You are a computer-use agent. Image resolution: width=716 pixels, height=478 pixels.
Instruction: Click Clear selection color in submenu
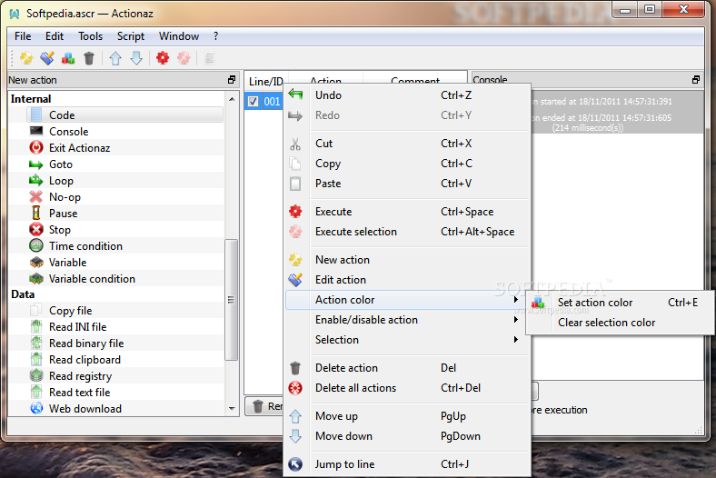click(x=619, y=323)
